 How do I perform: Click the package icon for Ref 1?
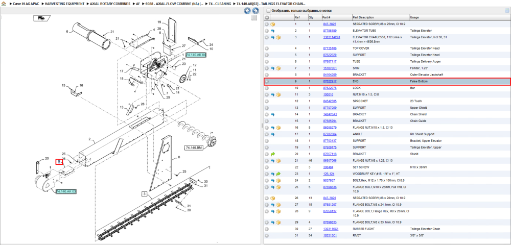pyautogui.click(x=273, y=24)
